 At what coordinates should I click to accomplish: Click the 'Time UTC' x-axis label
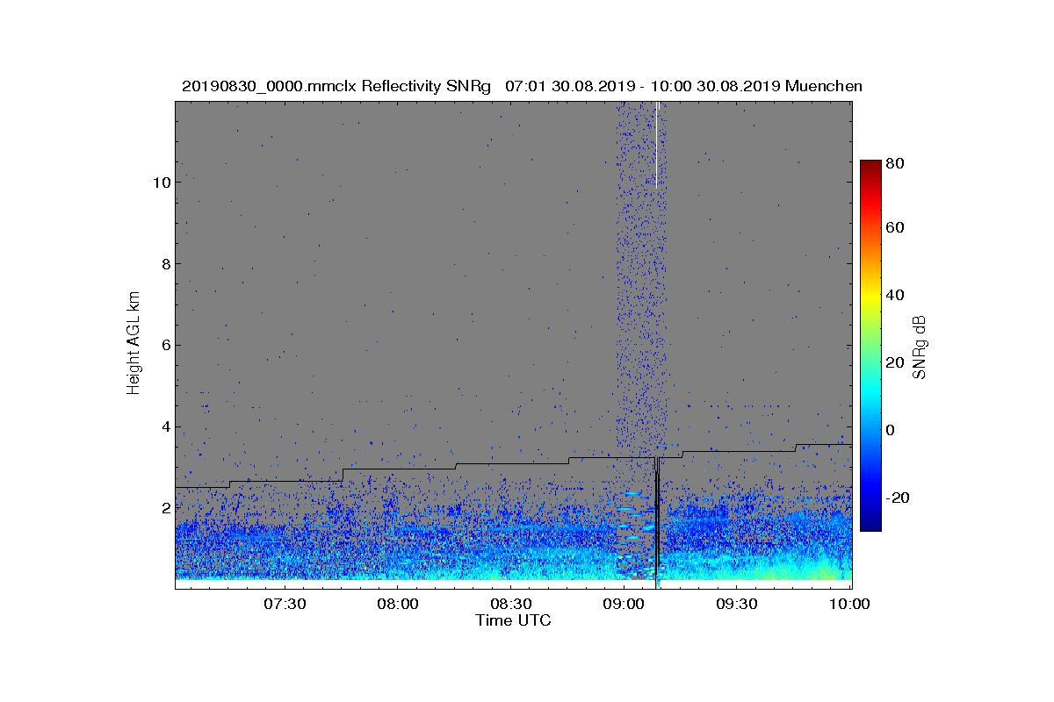(514, 620)
